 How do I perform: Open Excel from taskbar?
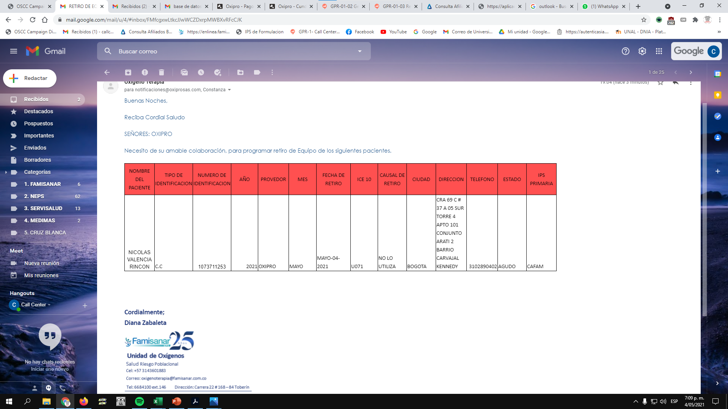[158, 401]
